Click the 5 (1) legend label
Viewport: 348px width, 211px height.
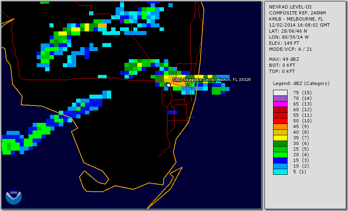pyautogui.click(x=299, y=172)
